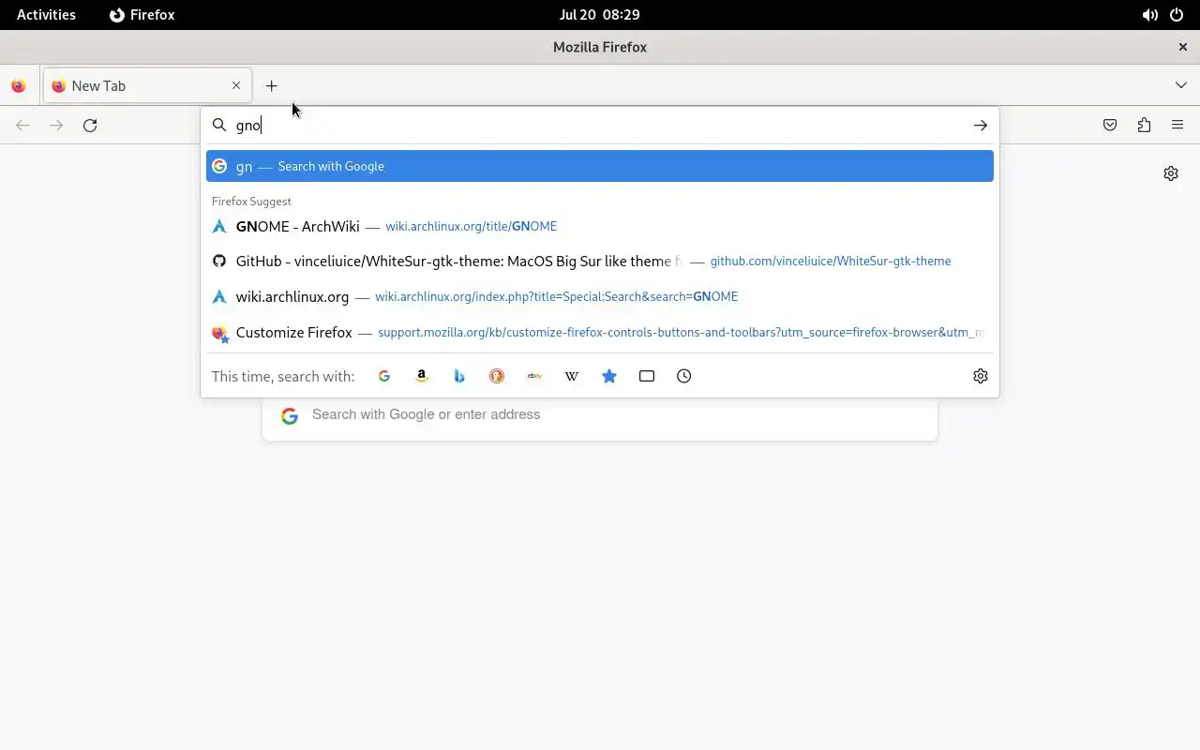Go back with the back arrow
The width and height of the screenshot is (1200, 750).
click(x=22, y=125)
